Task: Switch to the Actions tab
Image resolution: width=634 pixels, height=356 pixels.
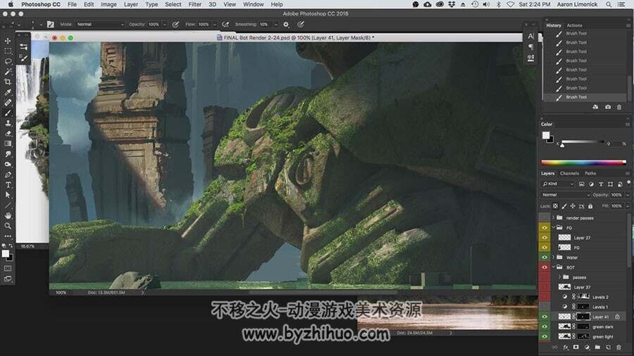Action: click(575, 25)
